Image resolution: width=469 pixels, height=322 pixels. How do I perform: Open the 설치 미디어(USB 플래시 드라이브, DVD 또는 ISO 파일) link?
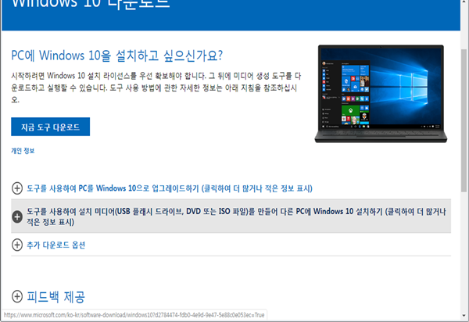pyautogui.click(x=236, y=216)
